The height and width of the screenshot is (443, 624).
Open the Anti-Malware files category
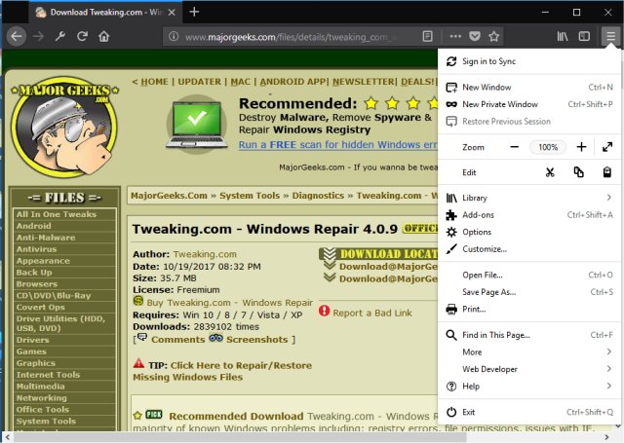[x=46, y=238]
